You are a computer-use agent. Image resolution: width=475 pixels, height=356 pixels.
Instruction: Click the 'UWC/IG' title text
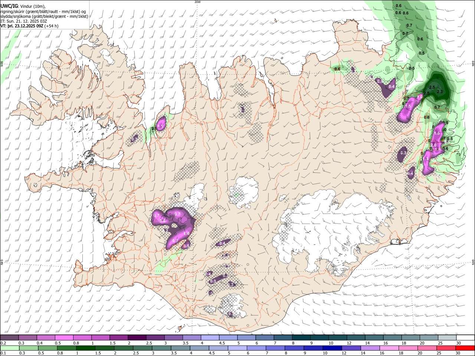9,6
